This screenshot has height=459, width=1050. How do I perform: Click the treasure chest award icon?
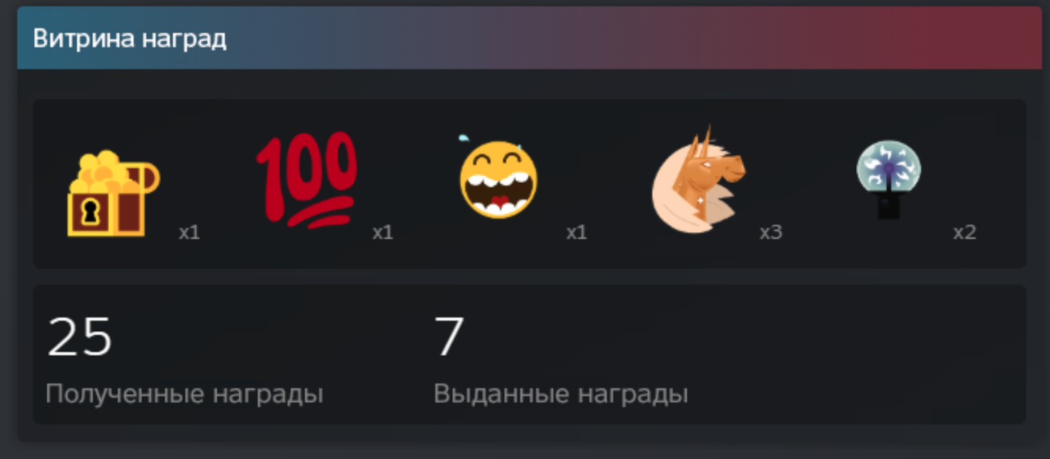(x=113, y=193)
